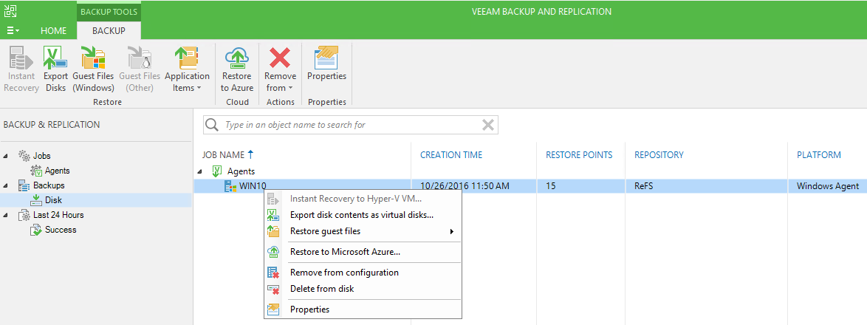Click the Agents group icon in list
The width and height of the screenshot is (867, 325).
[217, 171]
